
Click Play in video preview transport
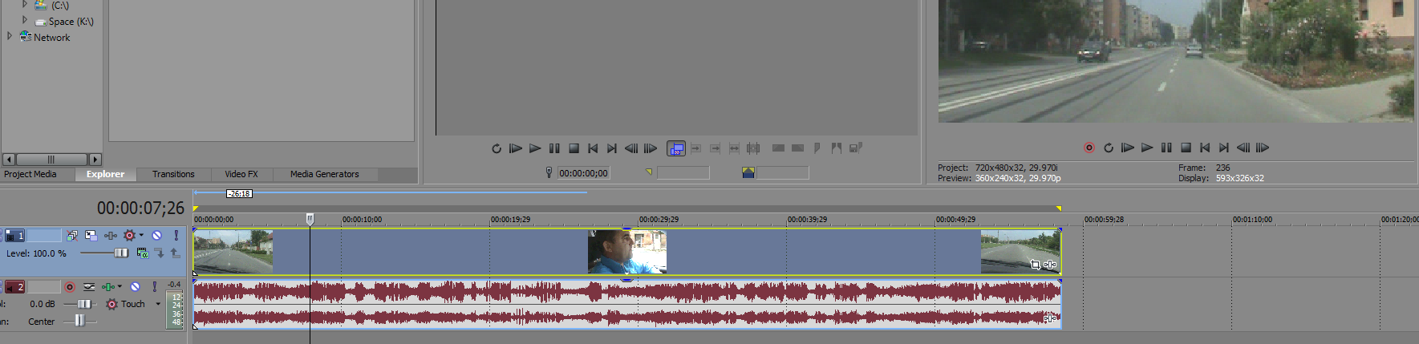pos(1147,148)
